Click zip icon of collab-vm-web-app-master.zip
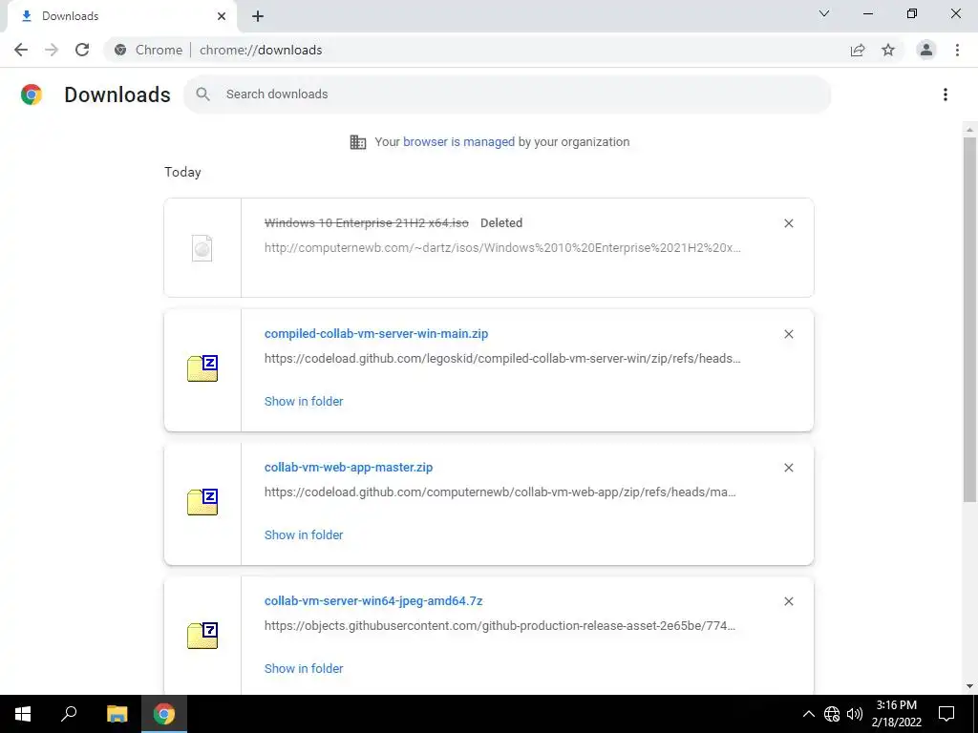The width and height of the screenshot is (978, 733). pyautogui.click(x=202, y=502)
